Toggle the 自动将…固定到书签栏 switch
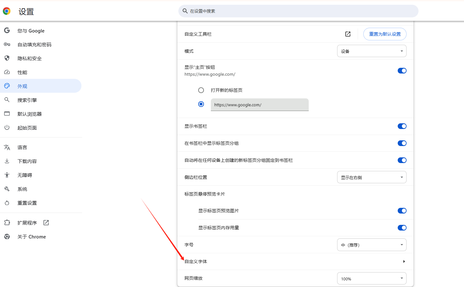This screenshot has width=464, height=287. coord(402,160)
